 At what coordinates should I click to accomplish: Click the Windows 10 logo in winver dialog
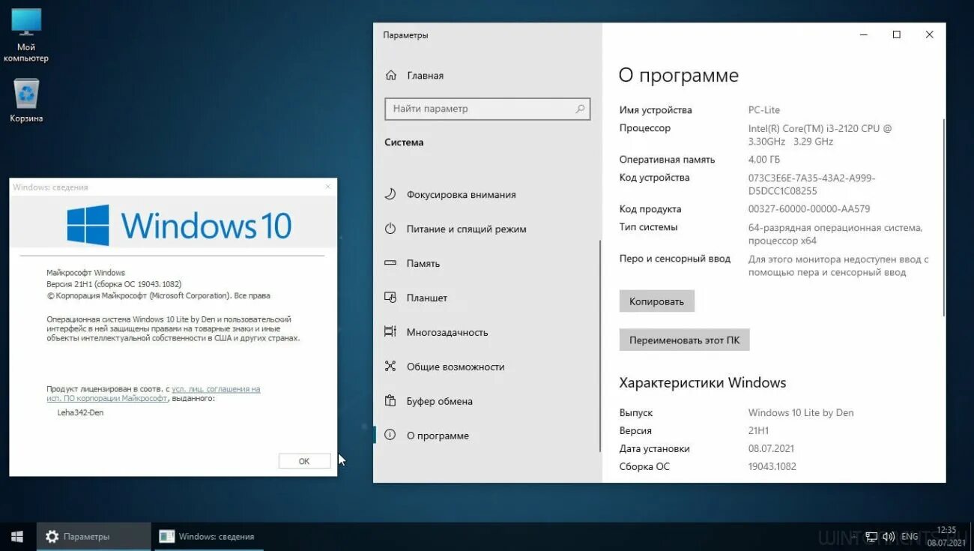tap(180, 225)
